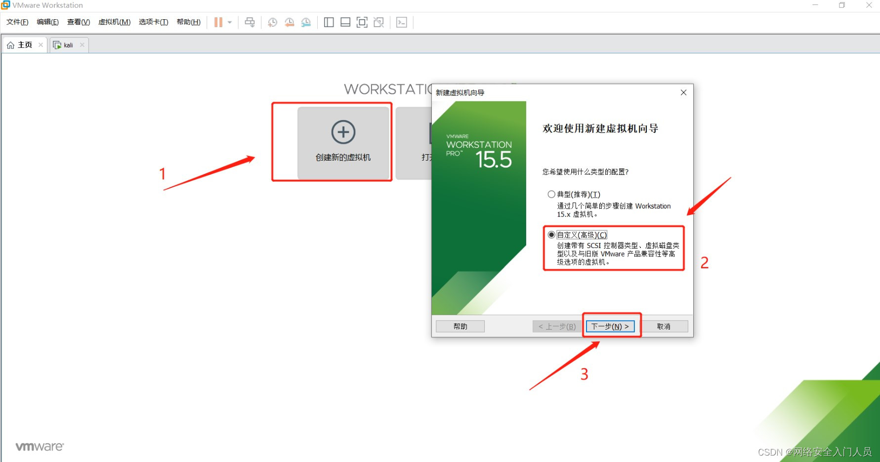Image resolution: width=880 pixels, height=462 pixels.
Task: Click the 帮助 button in wizard
Action: [460, 327]
